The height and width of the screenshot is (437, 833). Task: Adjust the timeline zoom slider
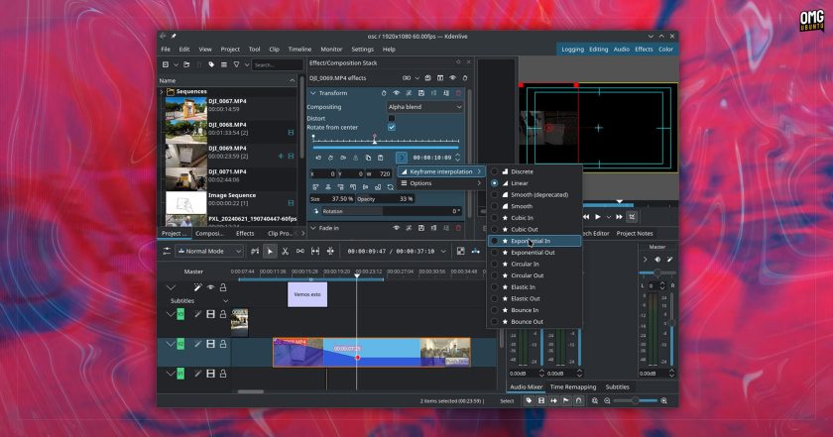[x=635, y=401]
